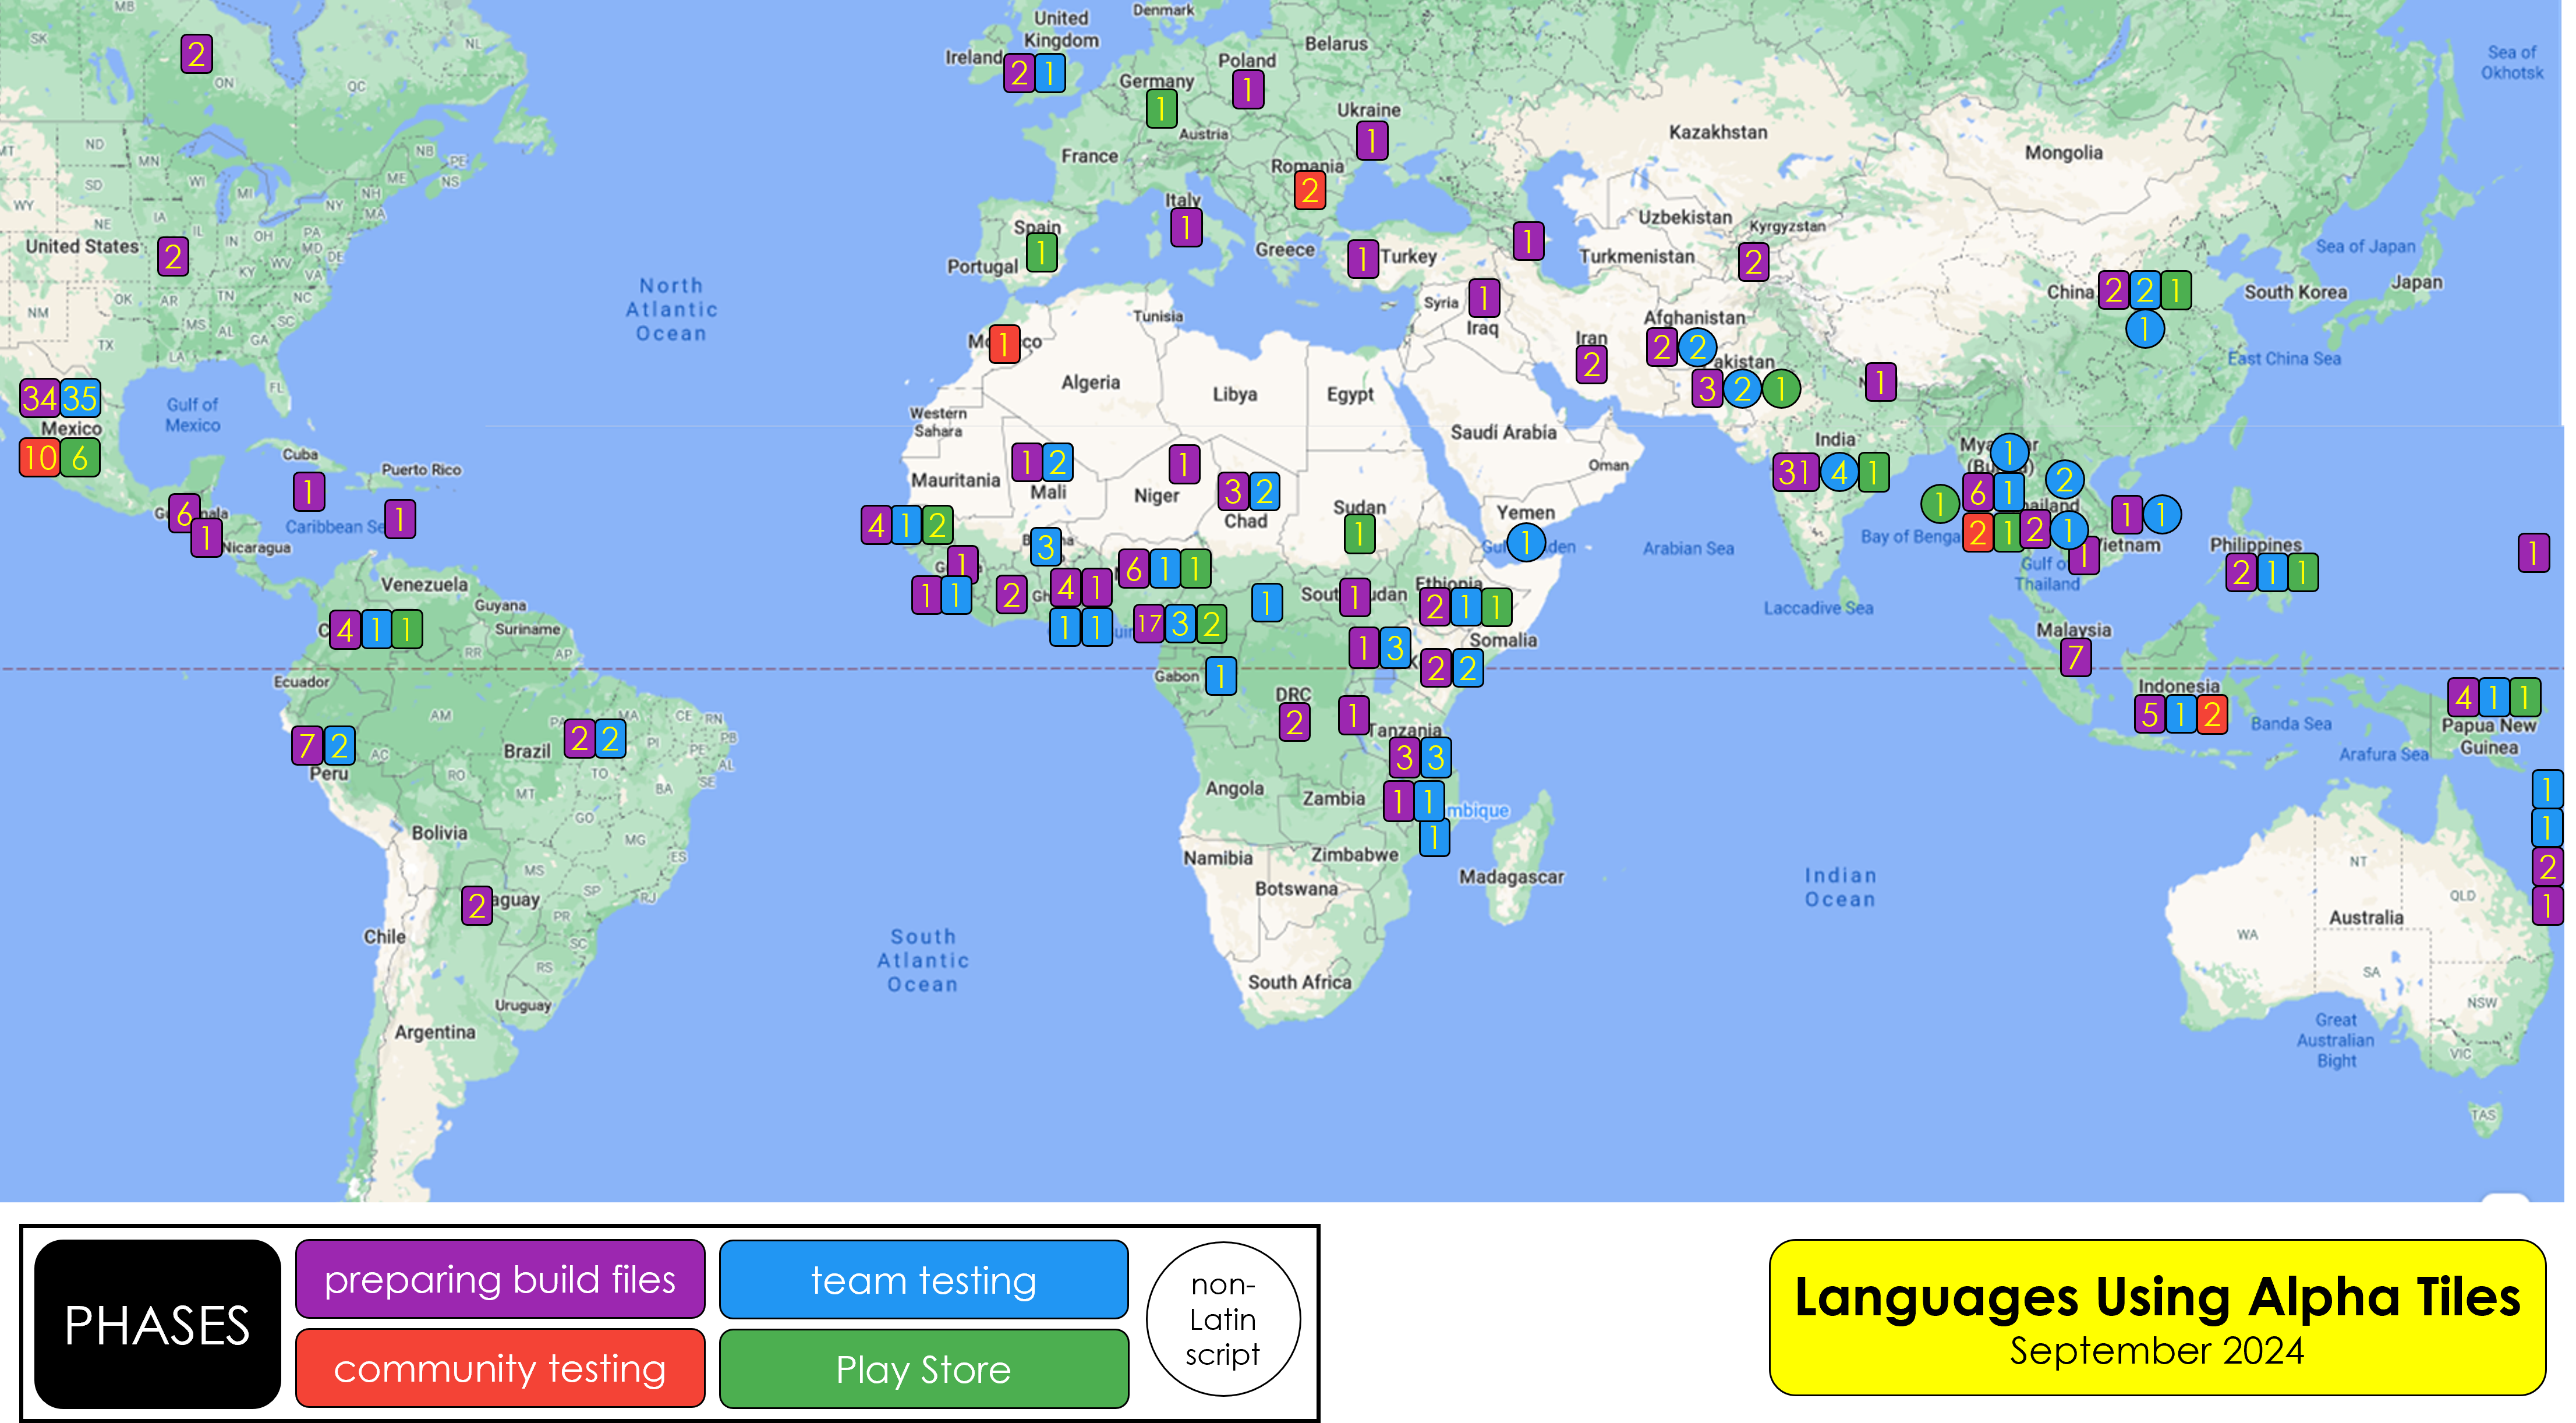Image resolution: width=2576 pixels, height=1423 pixels.
Task: Click the September 2024 subtitle
Action: [x=2157, y=1351]
